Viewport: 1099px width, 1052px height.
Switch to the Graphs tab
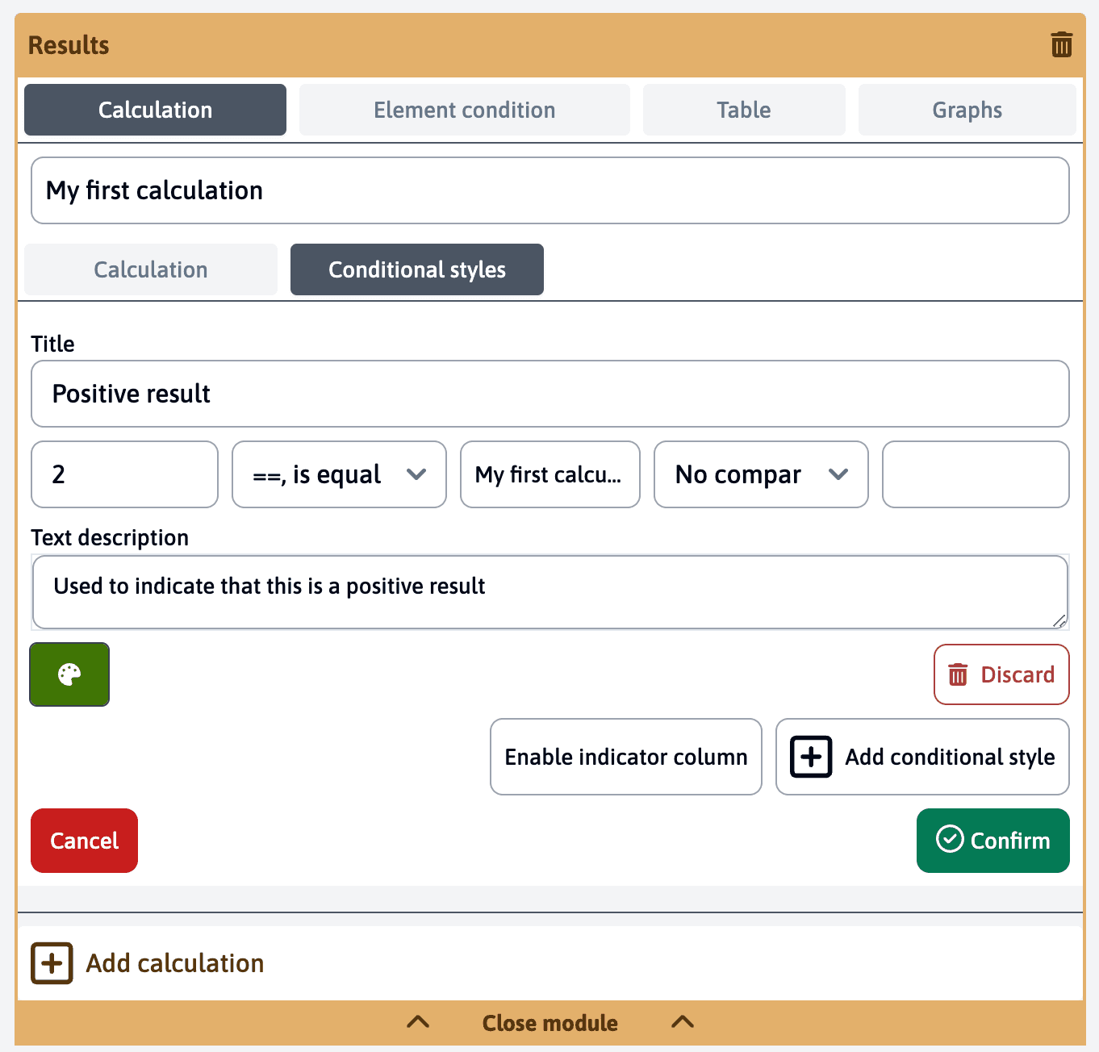pos(967,110)
